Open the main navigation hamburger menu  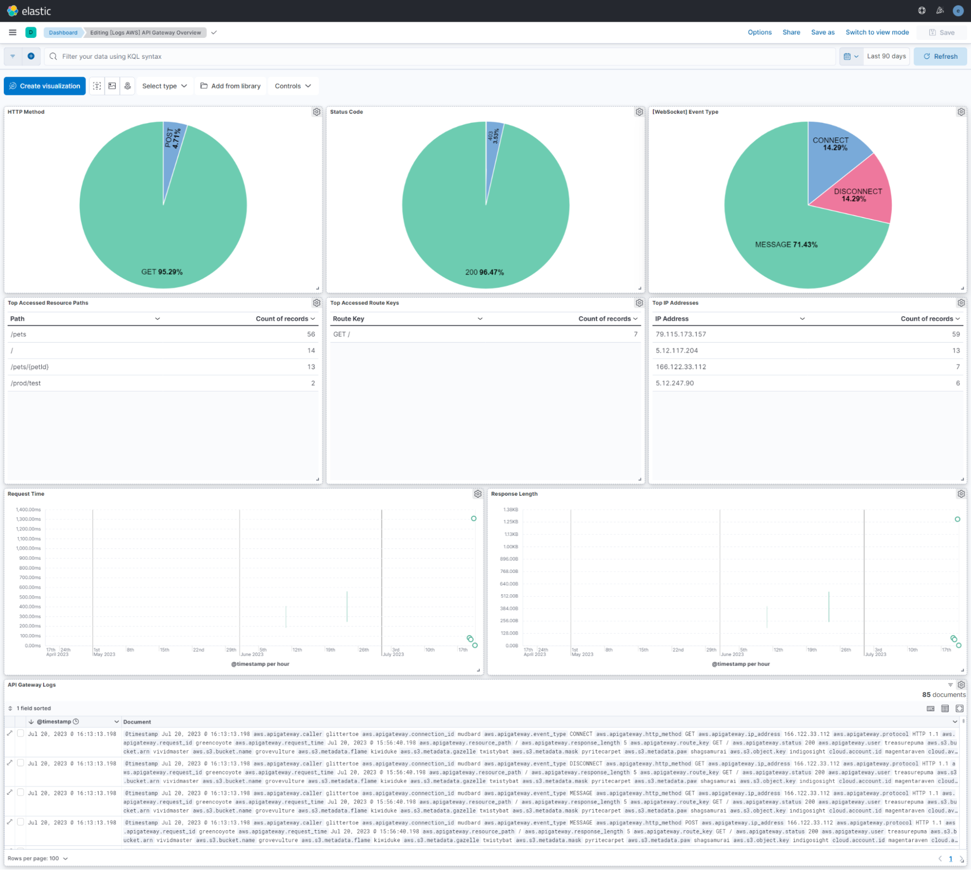point(13,33)
